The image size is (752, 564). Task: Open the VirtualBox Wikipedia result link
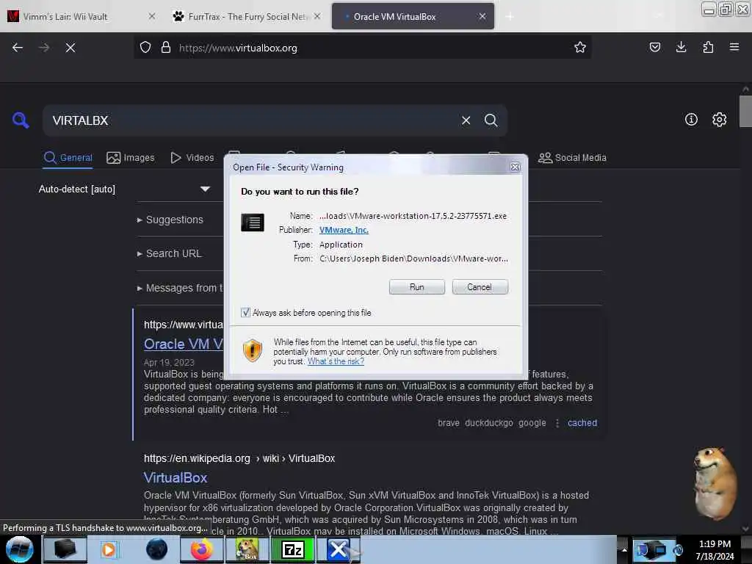click(x=176, y=477)
